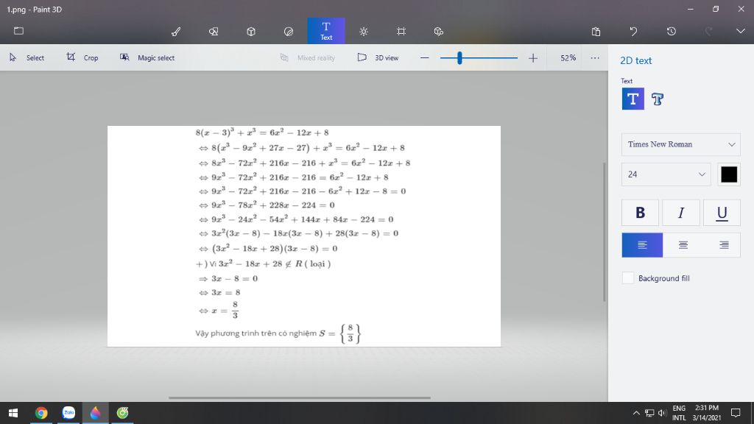Open Zalo from the taskbar
The image size is (754, 424).
tap(68, 413)
